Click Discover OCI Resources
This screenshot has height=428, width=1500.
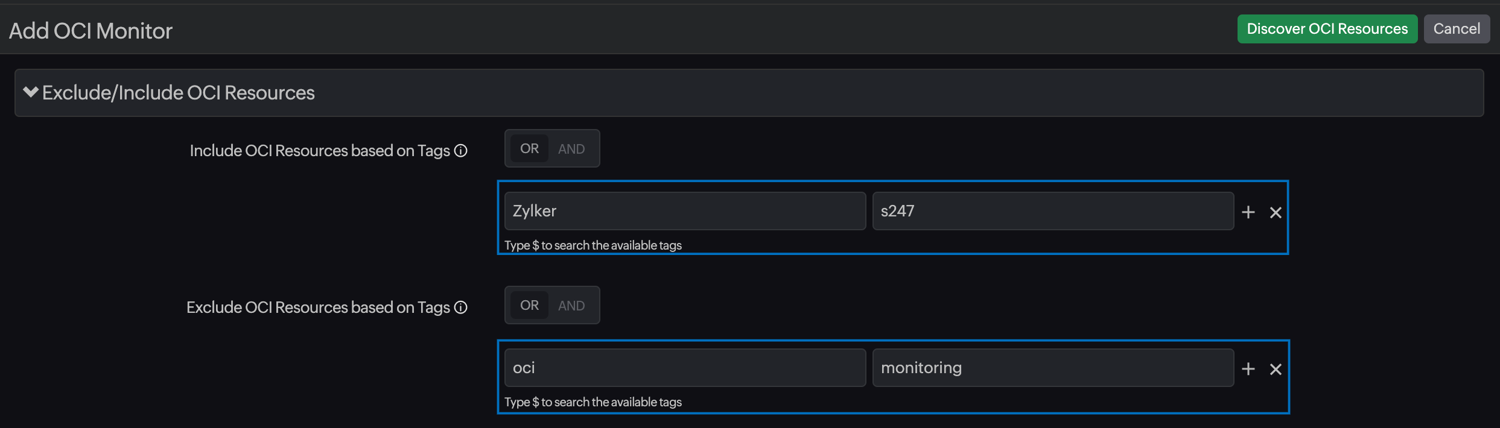click(x=1327, y=28)
